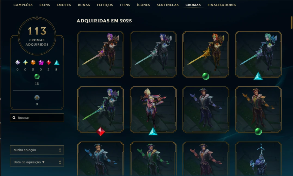Screen dimensions: 293x176
Task: Click the round emblem icon above 0
Action: coord(37,98)
